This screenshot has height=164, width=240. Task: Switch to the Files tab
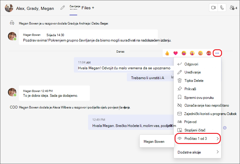coord(86,8)
